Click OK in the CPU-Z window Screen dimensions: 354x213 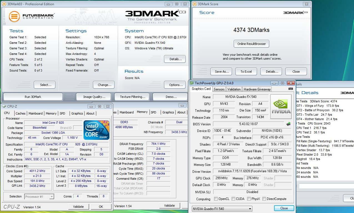pos(101,207)
